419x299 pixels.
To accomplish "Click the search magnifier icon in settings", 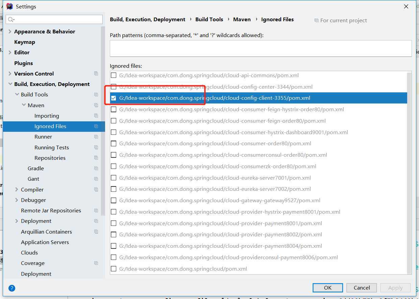I will click(x=11, y=20).
